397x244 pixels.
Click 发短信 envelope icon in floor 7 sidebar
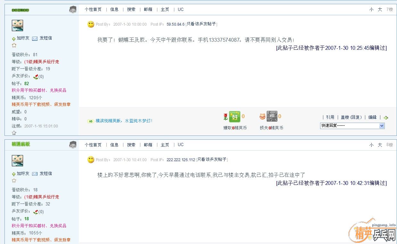(x=35, y=38)
